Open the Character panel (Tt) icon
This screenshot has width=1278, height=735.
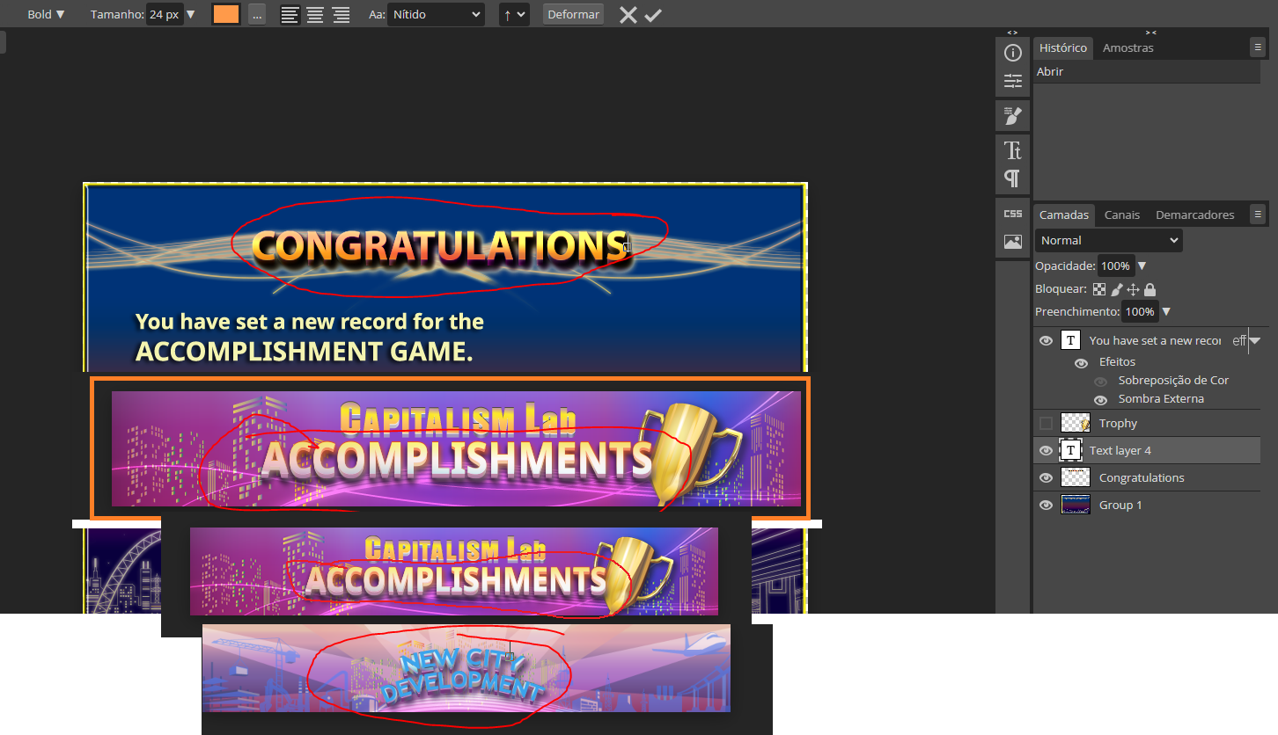(x=1013, y=150)
